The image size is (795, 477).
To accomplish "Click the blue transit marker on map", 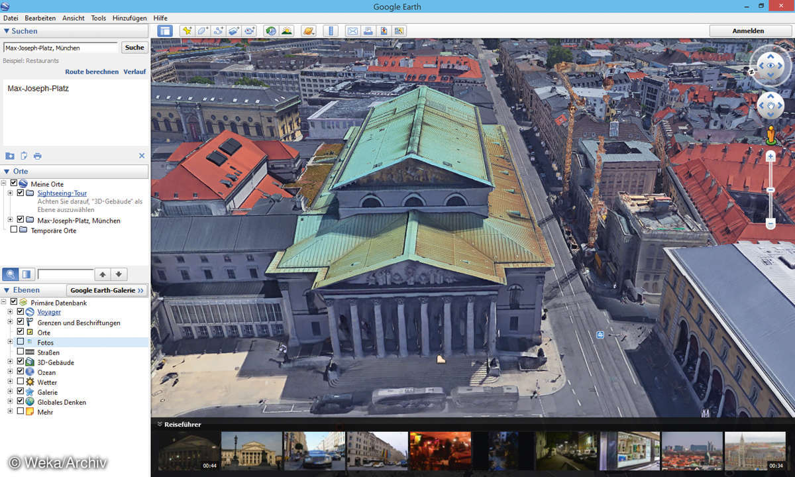I will [600, 335].
